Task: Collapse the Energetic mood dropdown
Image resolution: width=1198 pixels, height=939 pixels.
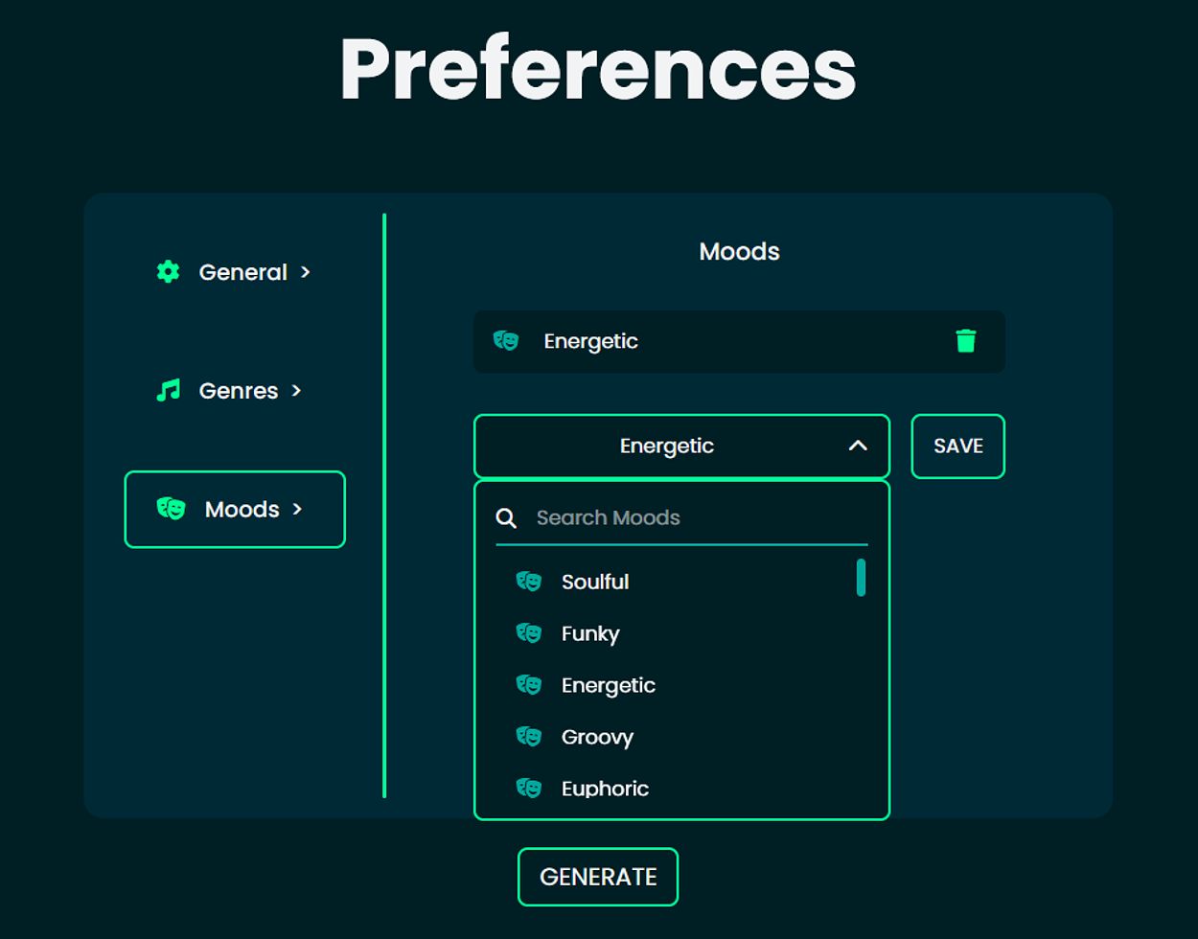Action: pyautogui.click(x=858, y=446)
